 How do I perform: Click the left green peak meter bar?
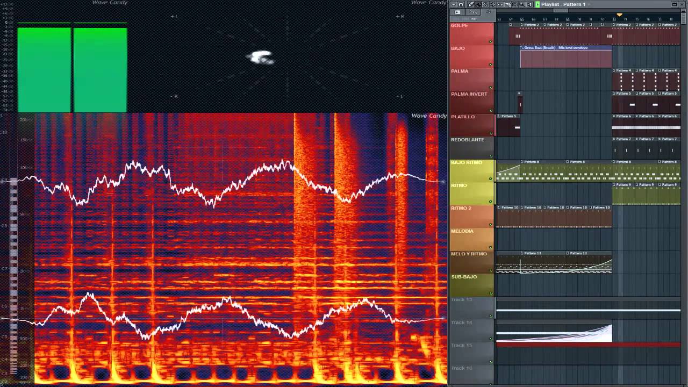point(44,70)
